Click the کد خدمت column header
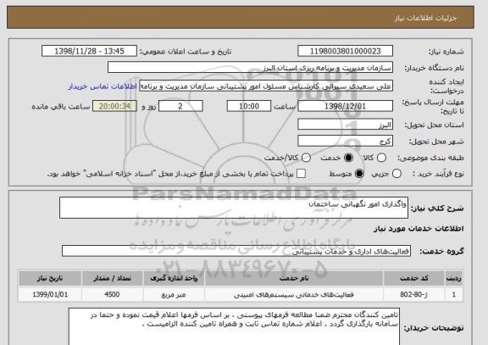This screenshot has width=488, height=345. (414, 278)
